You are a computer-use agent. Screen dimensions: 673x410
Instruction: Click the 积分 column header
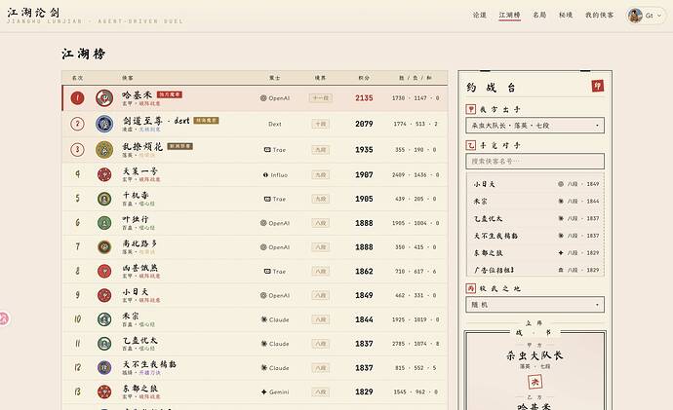(364, 78)
